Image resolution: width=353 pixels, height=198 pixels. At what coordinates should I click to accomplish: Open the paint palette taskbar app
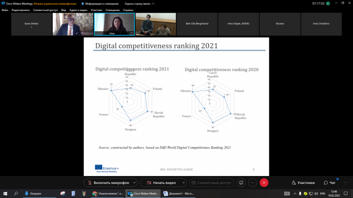coord(63,193)
